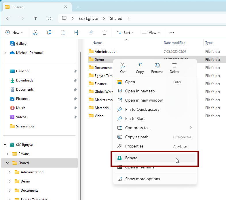This screenshot has width=226, height=200.
Task: Select Pin to Quick access
Action: (x=155, y=110)
